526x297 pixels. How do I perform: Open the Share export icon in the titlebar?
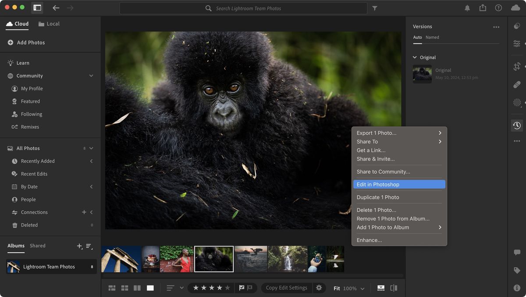click(x=483, y=7)
